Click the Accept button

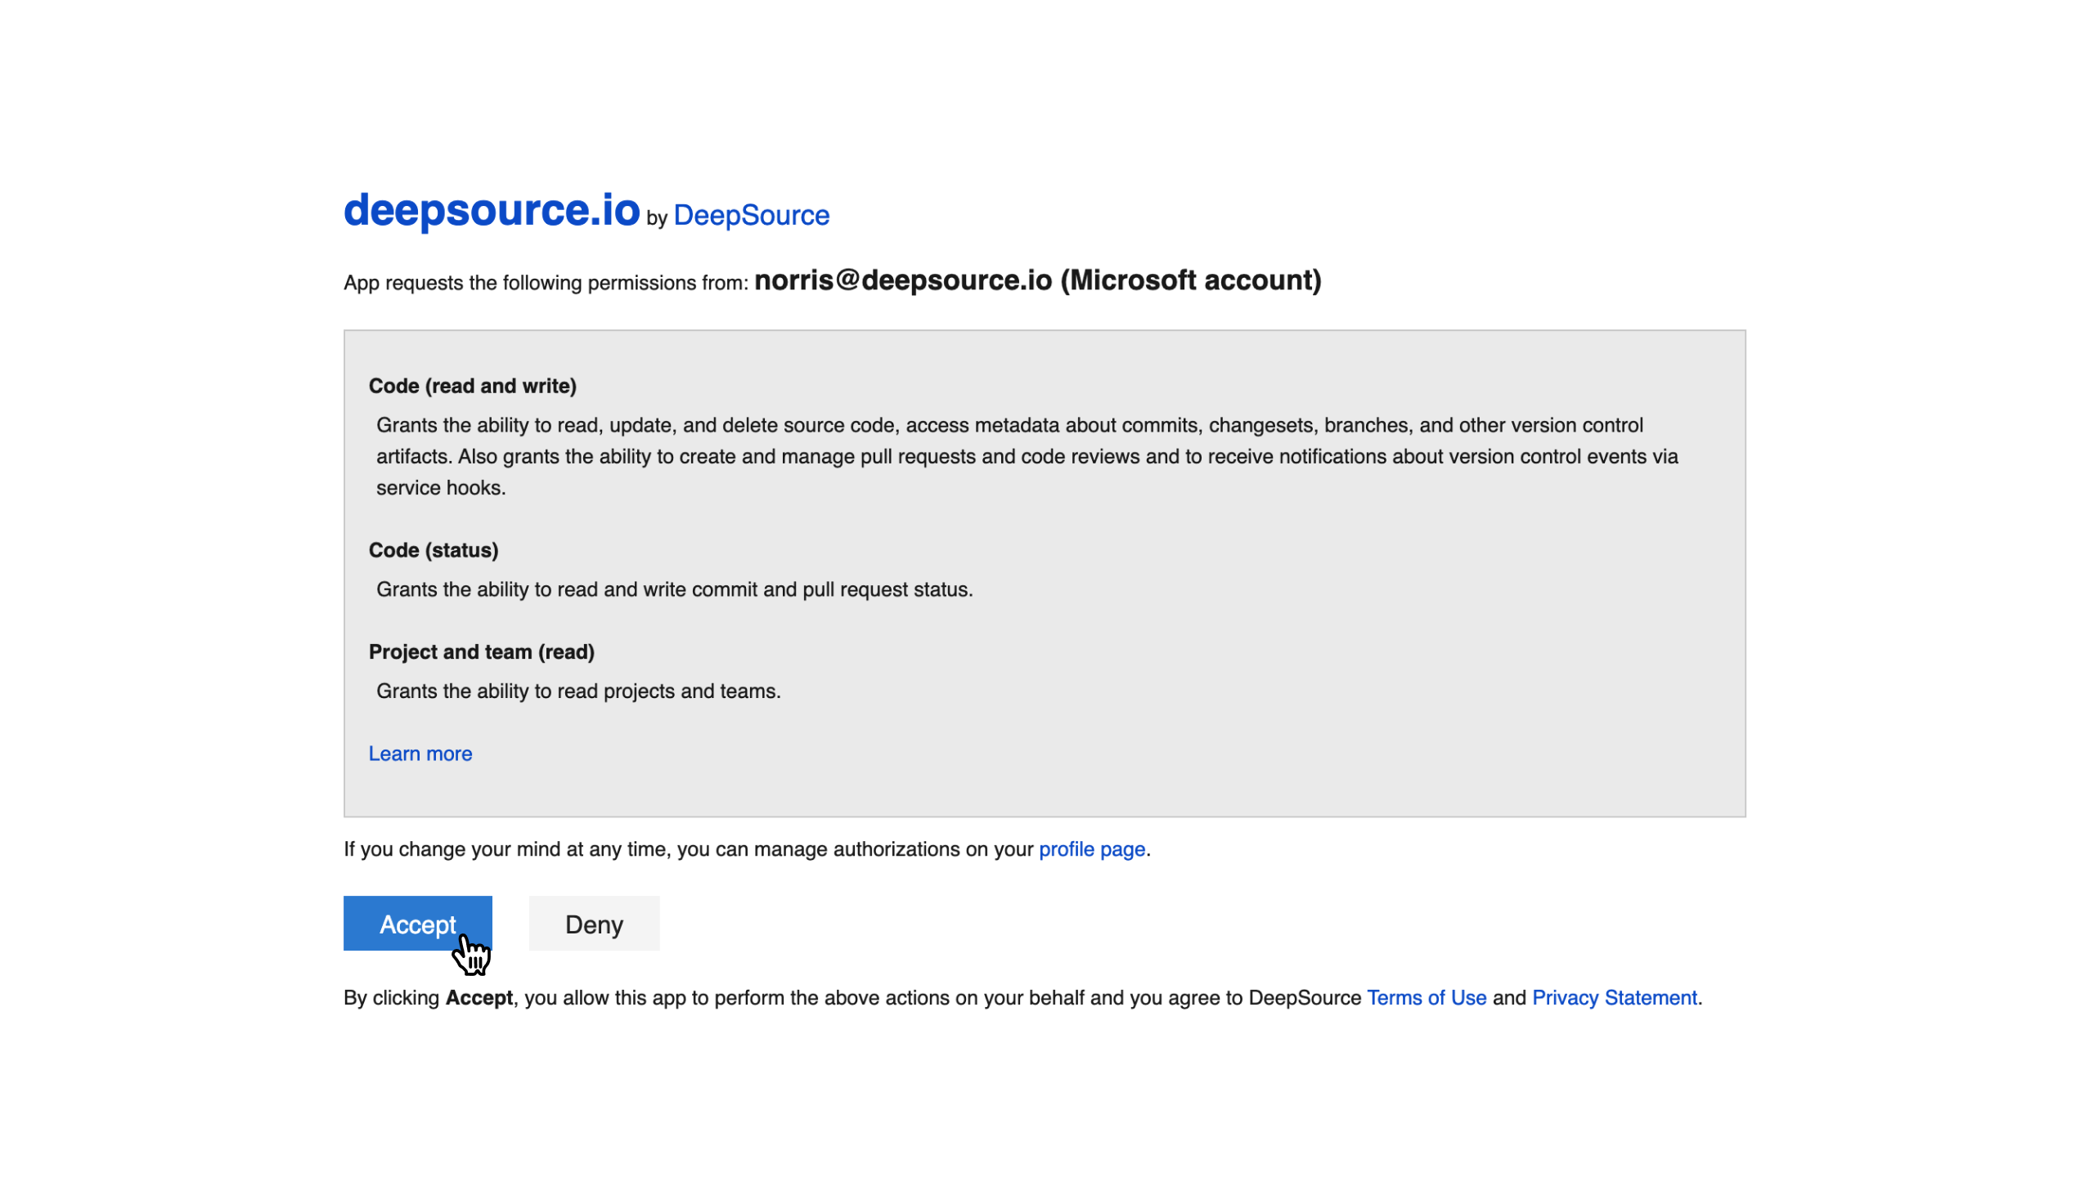[417, 924]
